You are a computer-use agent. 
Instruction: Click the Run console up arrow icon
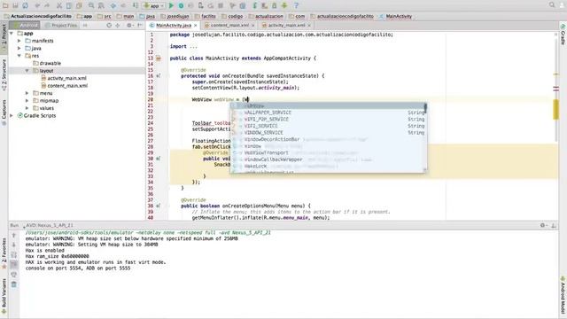coord(14,236)
